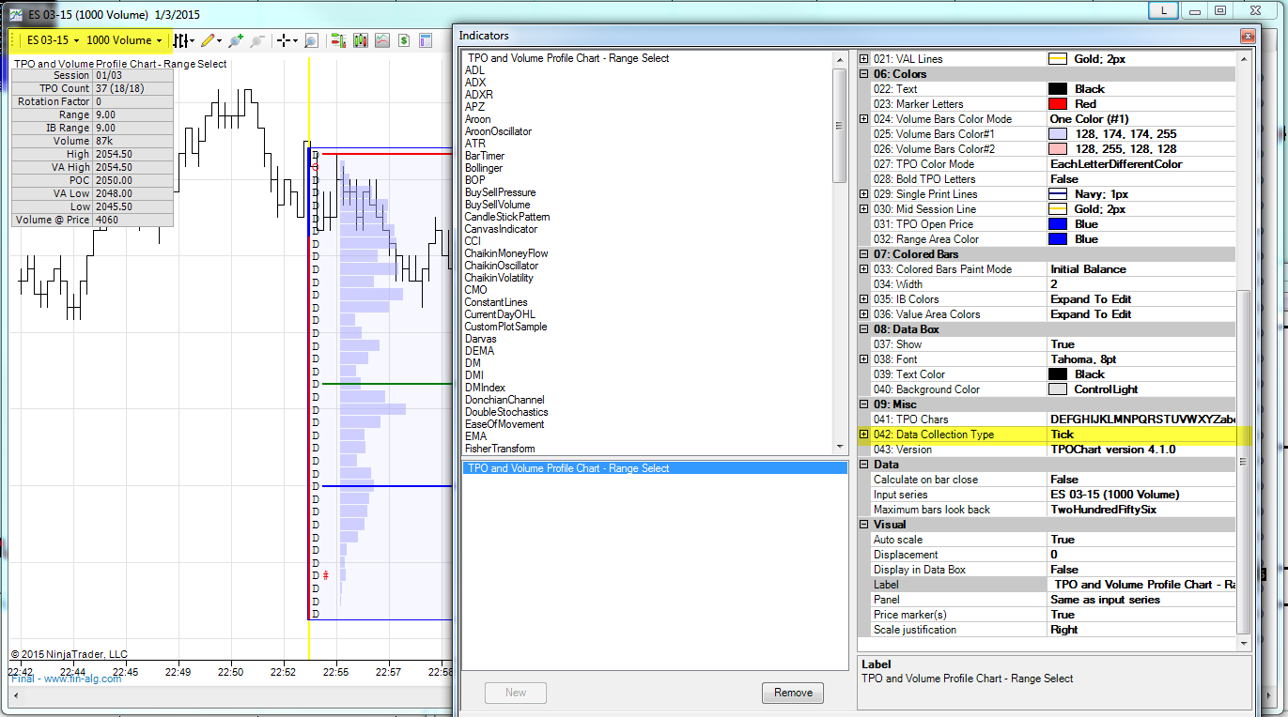Click the Display in Data Box value
1288x717 pixels.
[x=1141, y=570]
